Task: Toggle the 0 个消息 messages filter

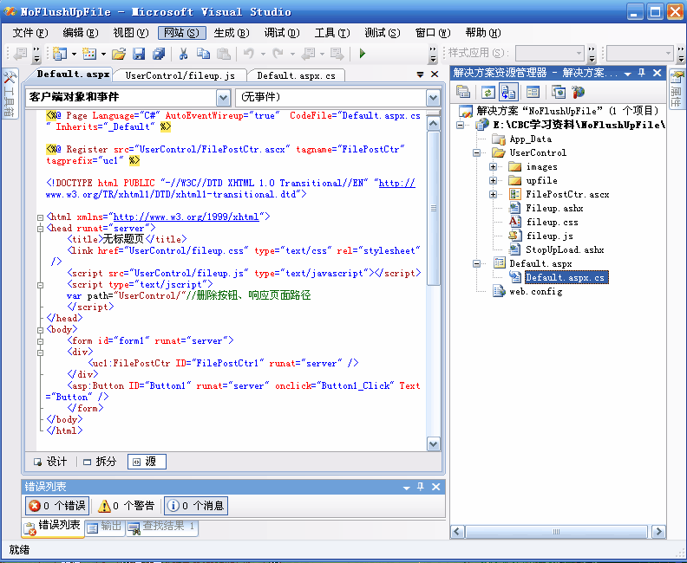Action: click(195, 506)
